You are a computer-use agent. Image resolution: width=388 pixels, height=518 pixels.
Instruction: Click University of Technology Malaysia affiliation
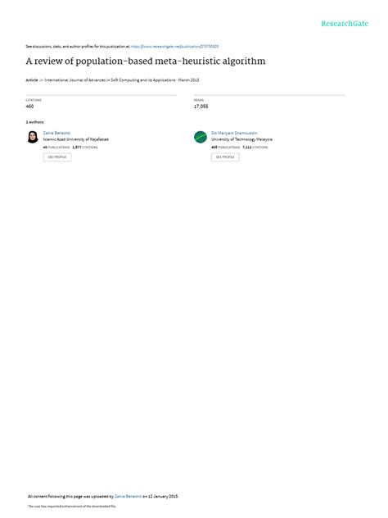[241, 139]
